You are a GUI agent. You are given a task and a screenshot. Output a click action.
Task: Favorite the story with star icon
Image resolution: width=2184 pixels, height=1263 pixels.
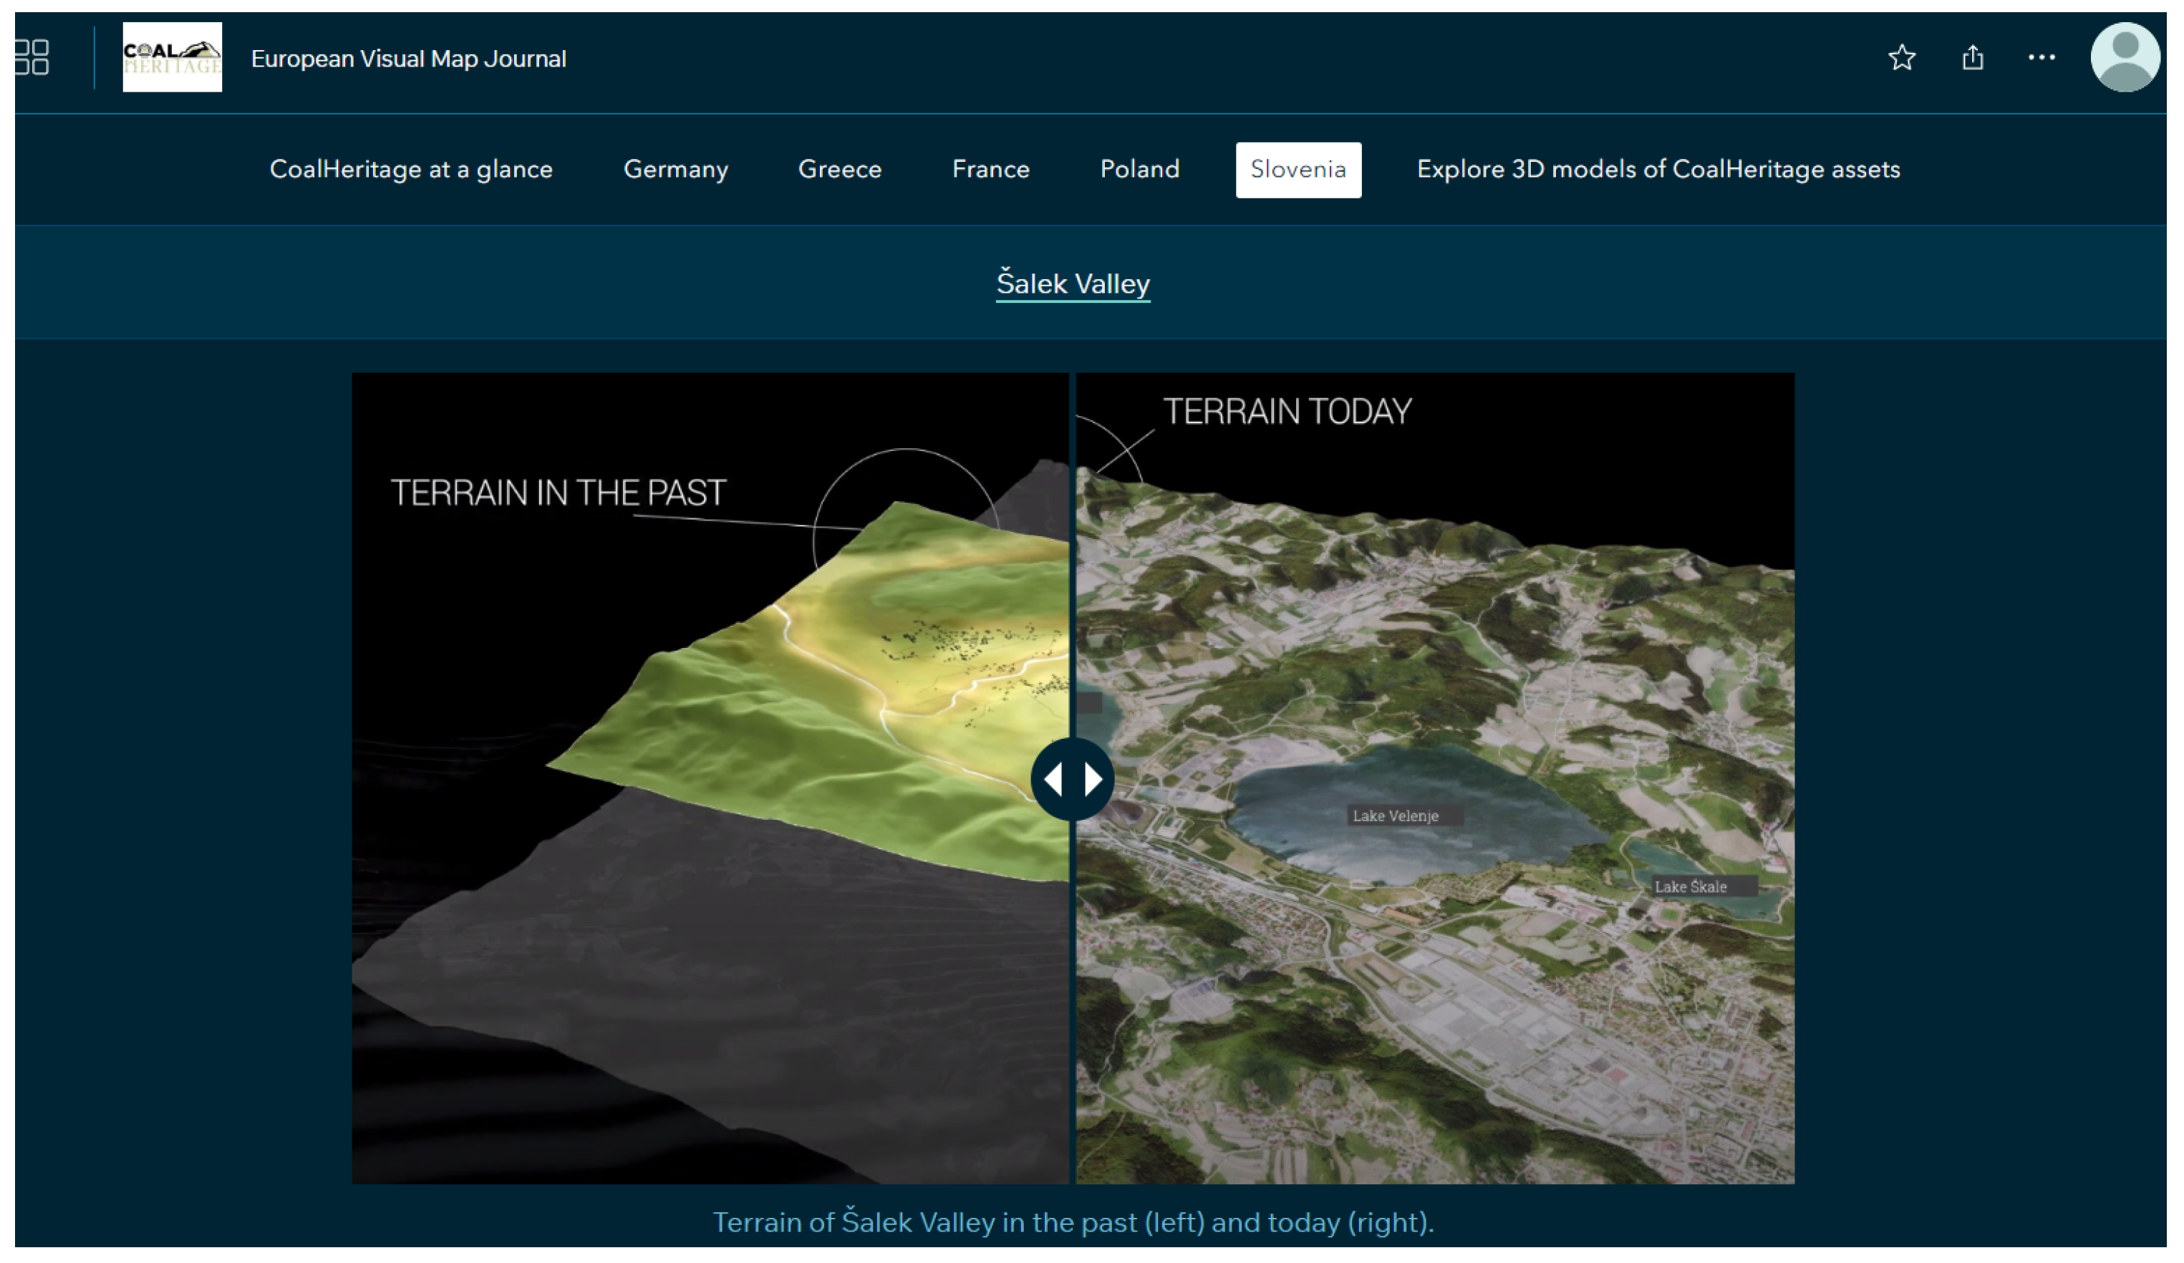click(1901, 57)
